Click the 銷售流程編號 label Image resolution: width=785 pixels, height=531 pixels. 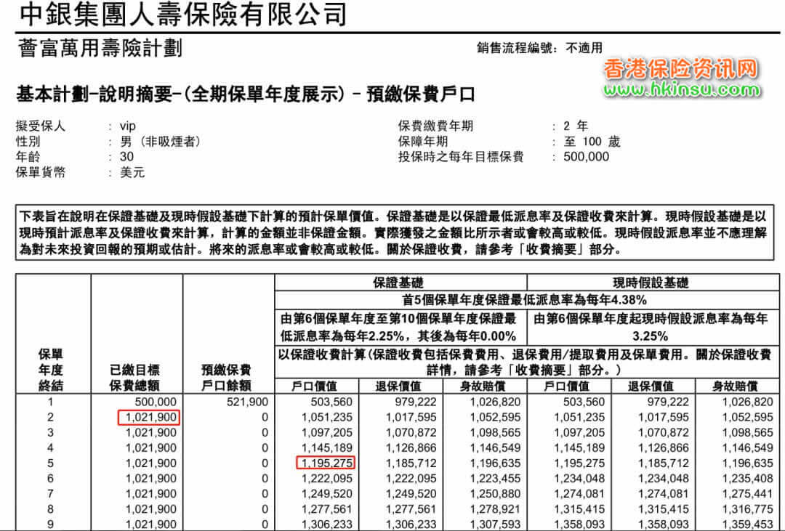pos(516,48)
